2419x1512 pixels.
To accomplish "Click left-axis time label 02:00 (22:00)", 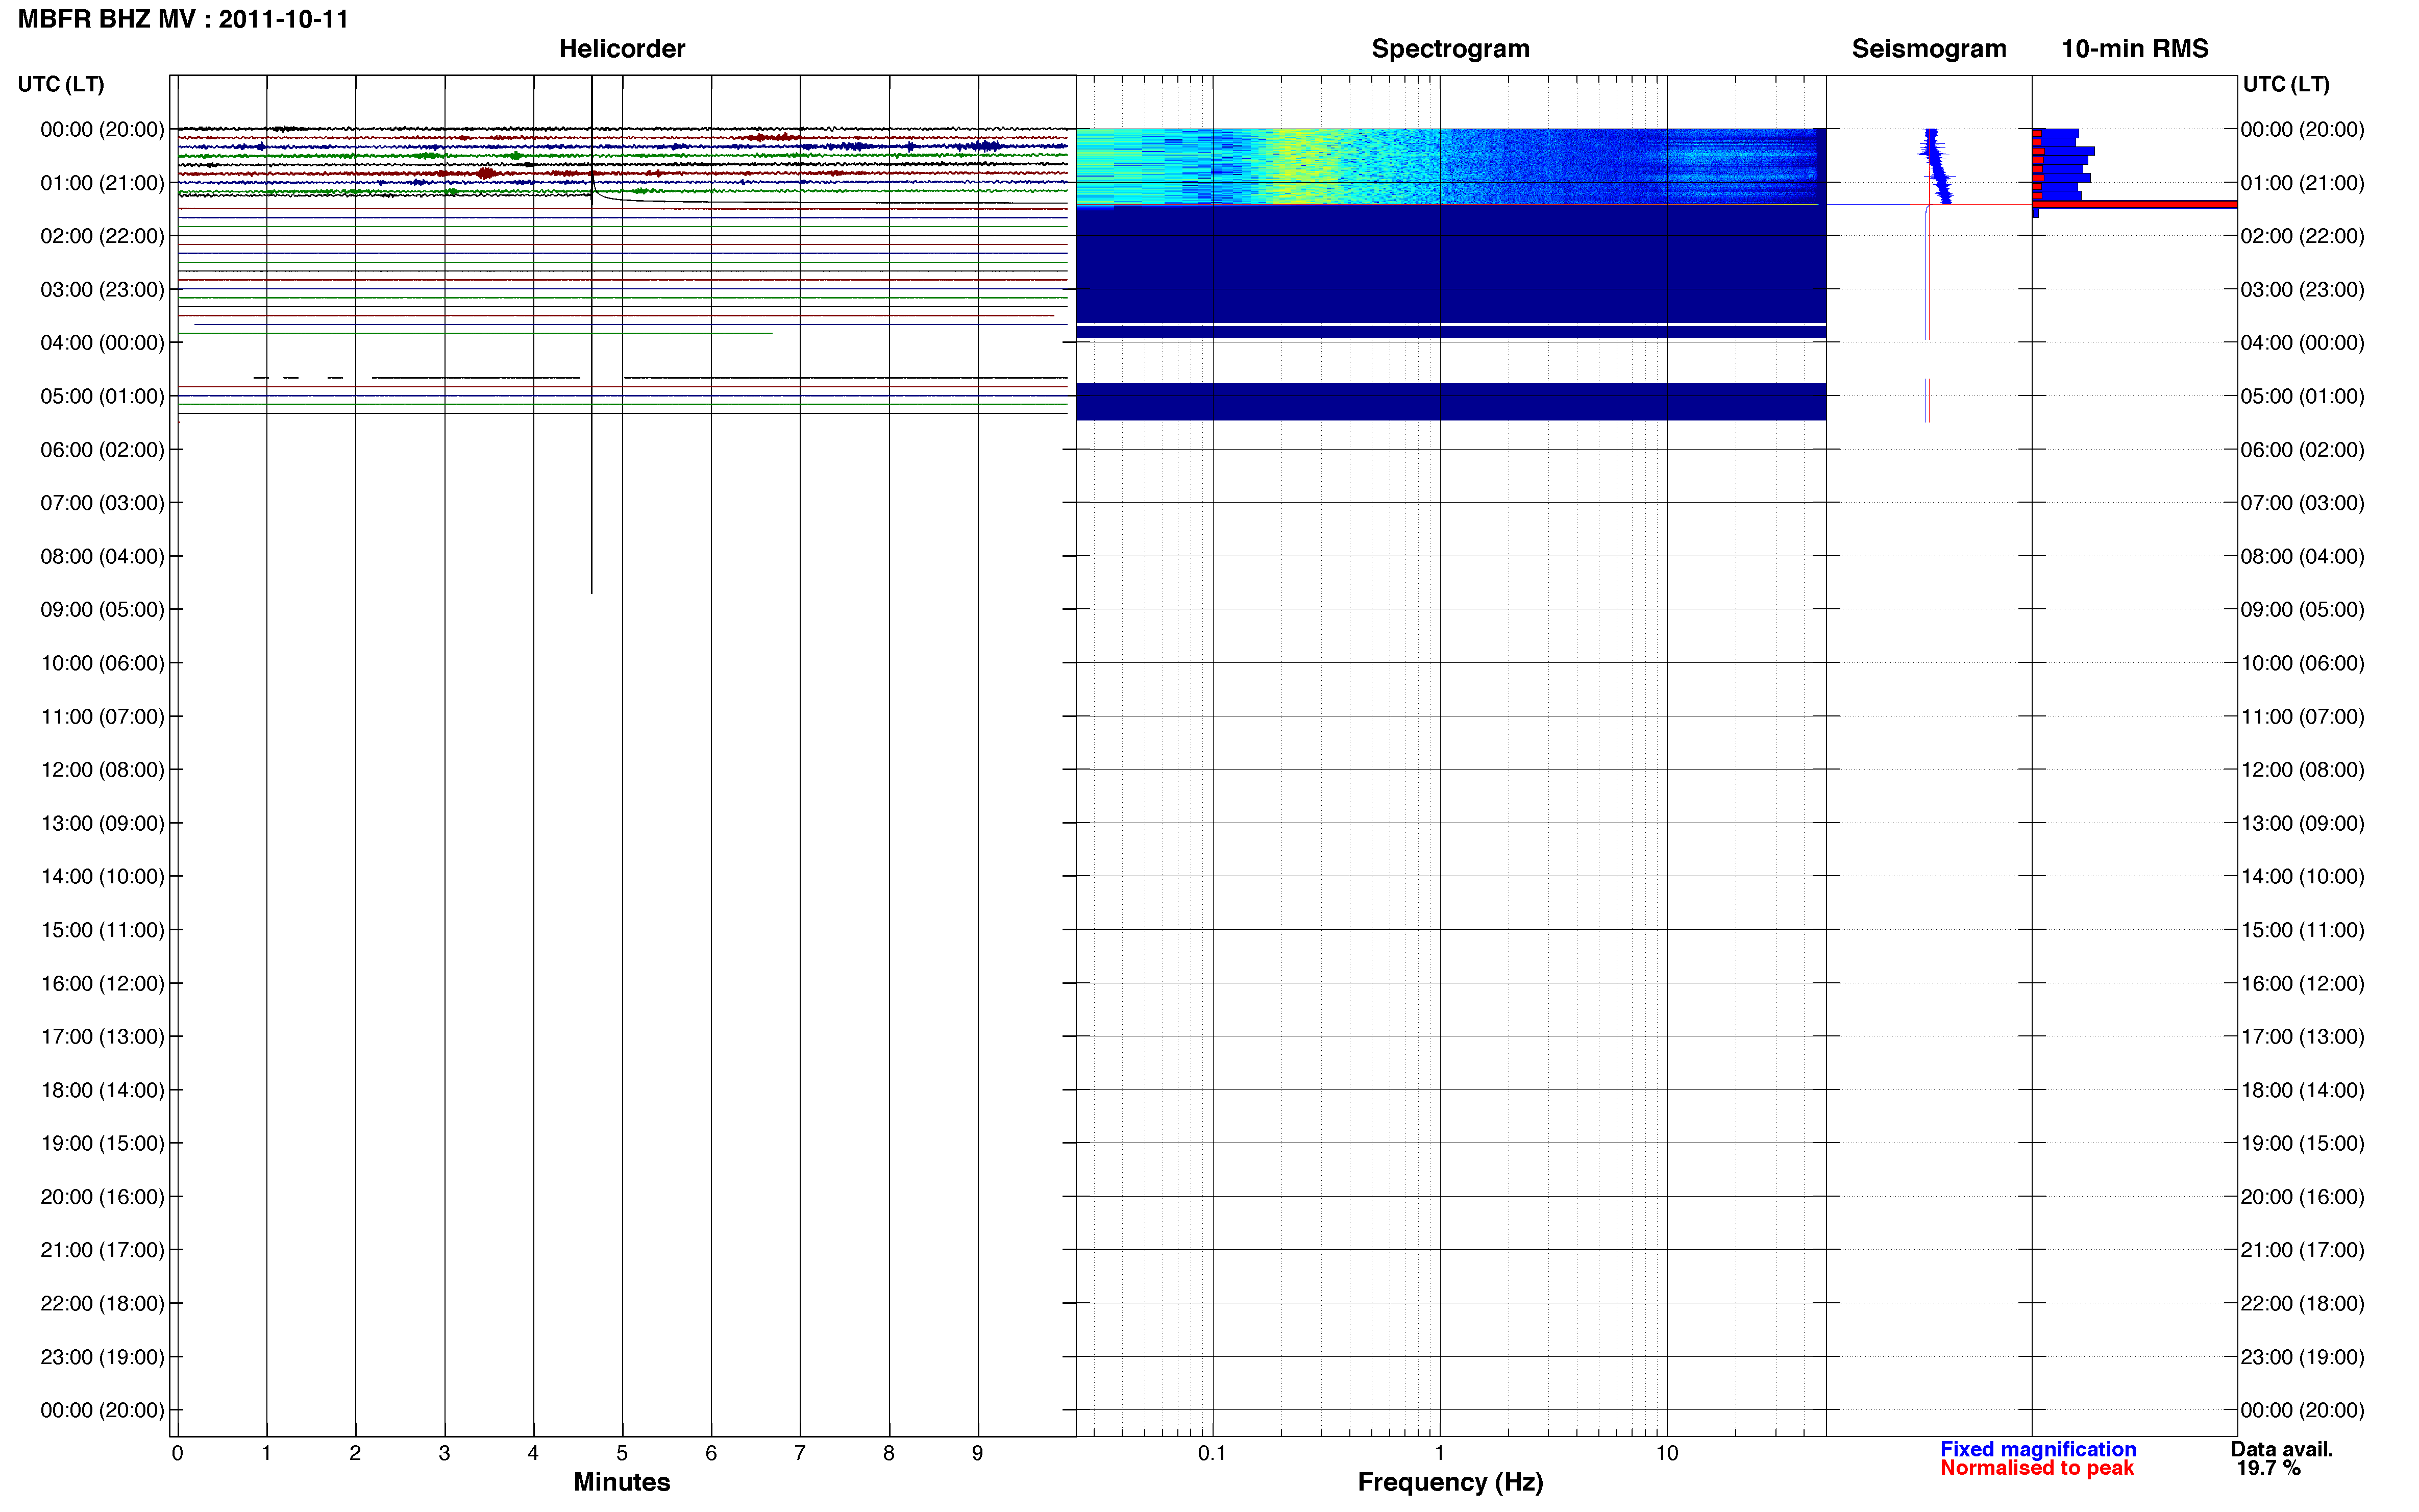I will [x=102, y=236].
